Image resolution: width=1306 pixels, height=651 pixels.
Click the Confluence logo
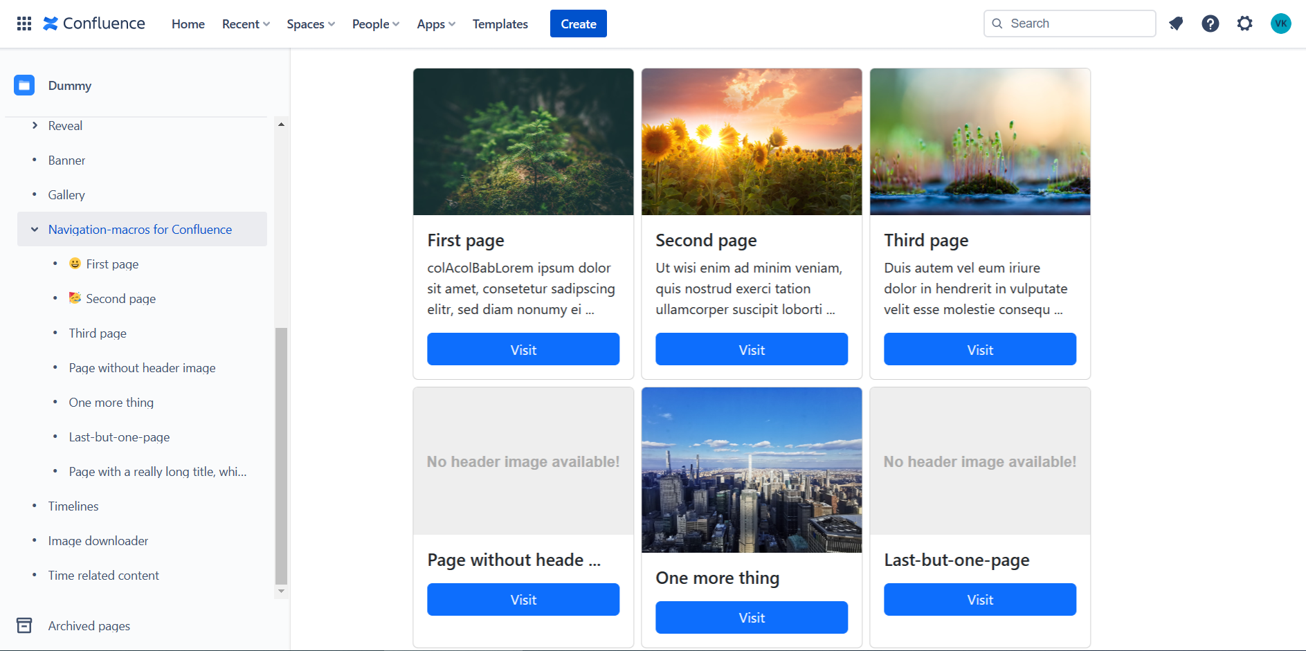click(x=94, y=24)
